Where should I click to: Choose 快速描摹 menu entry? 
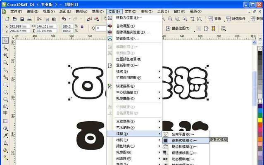(x=134, y=86)
